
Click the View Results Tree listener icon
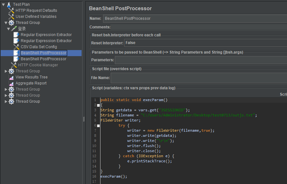[11, 77]
